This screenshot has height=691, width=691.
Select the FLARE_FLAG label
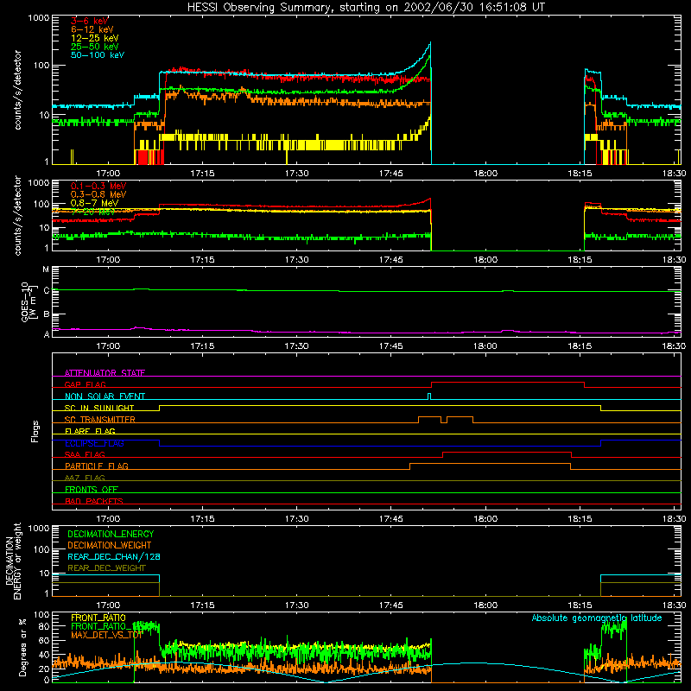[90, 431]
